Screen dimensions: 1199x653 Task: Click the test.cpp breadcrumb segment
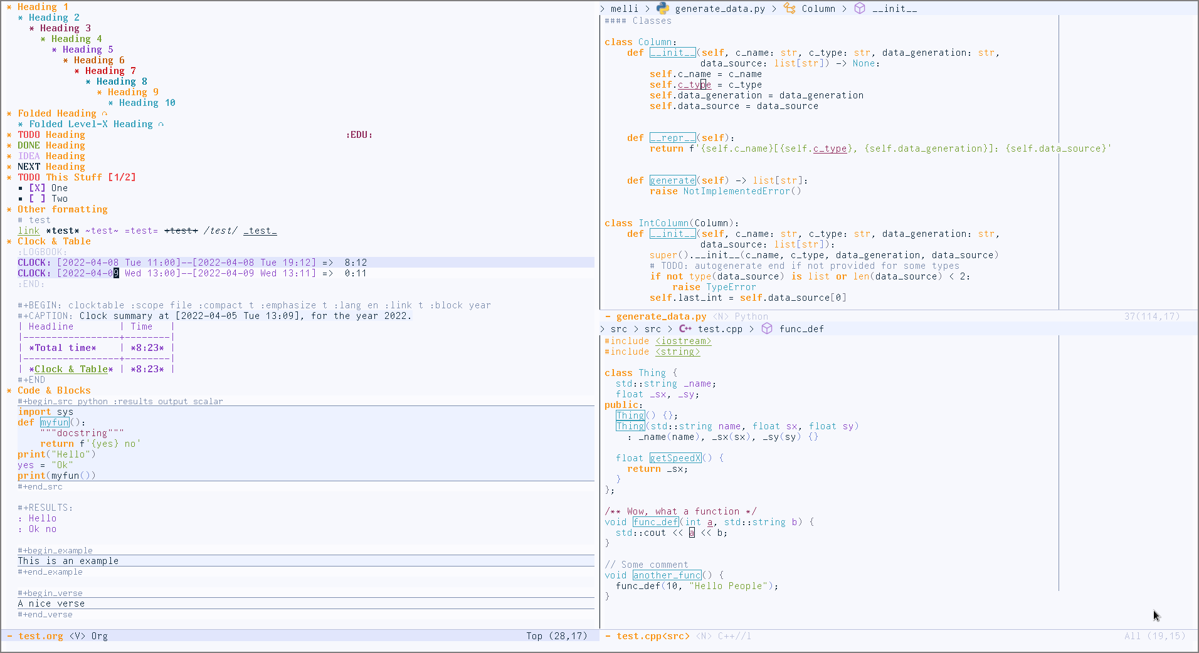(720, 329)
